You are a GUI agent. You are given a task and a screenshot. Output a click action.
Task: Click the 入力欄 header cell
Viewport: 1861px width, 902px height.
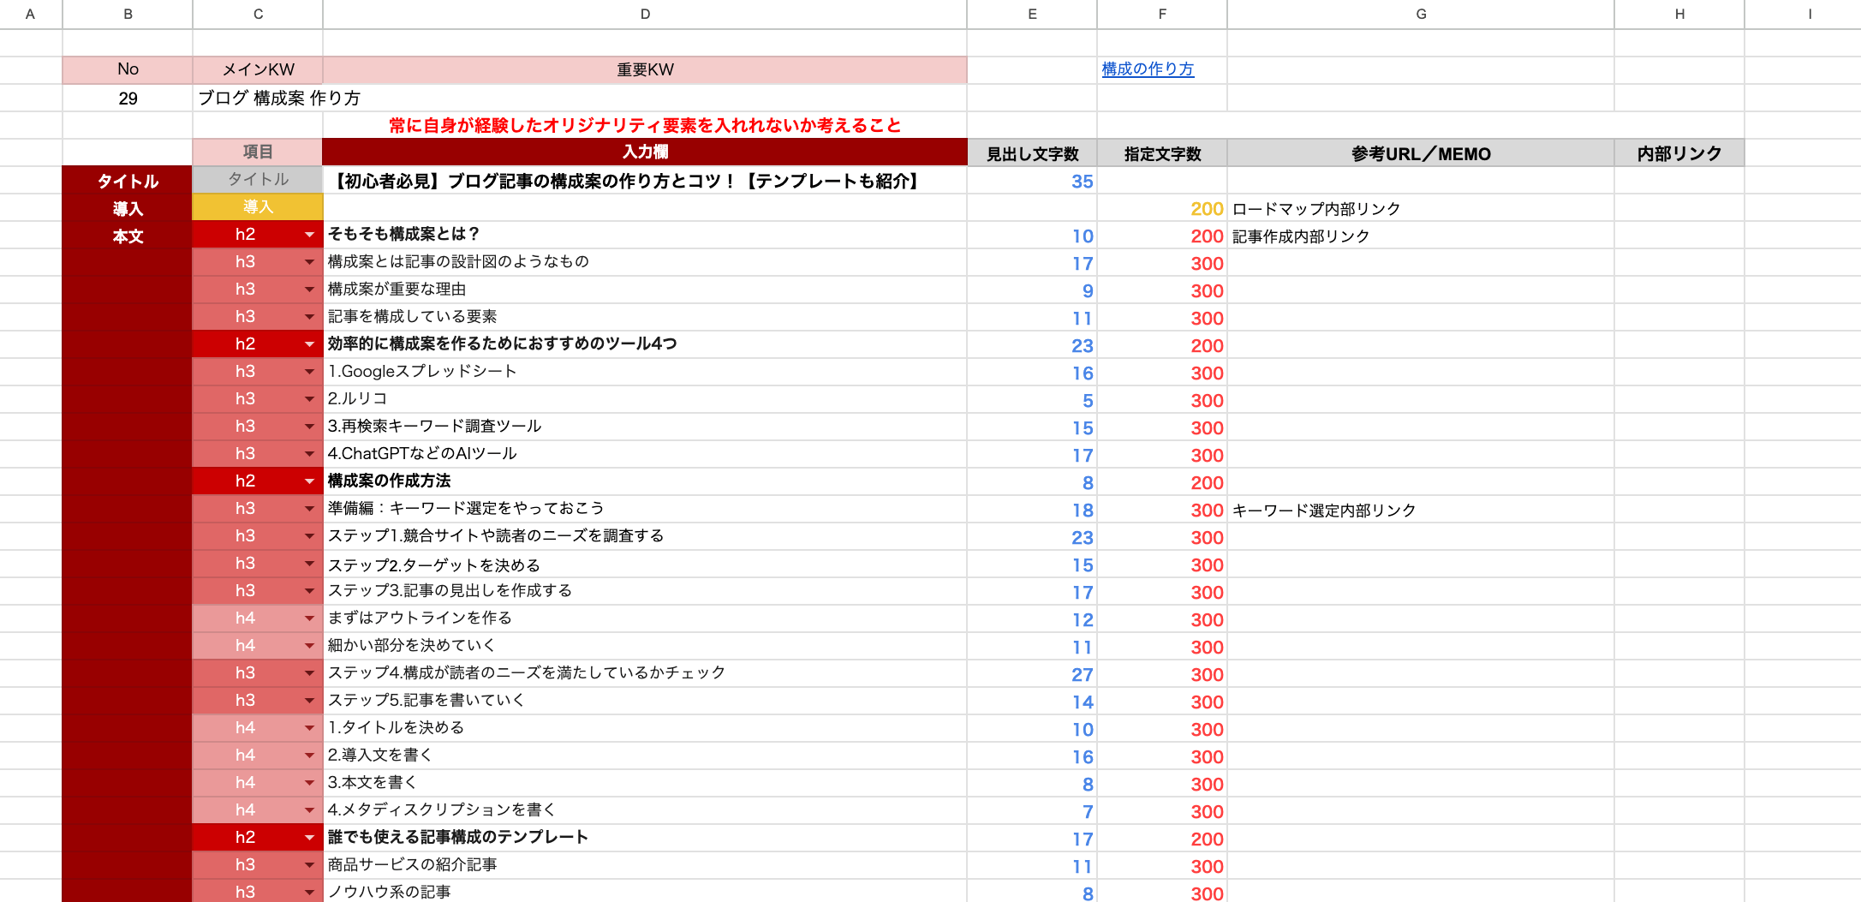645,152
